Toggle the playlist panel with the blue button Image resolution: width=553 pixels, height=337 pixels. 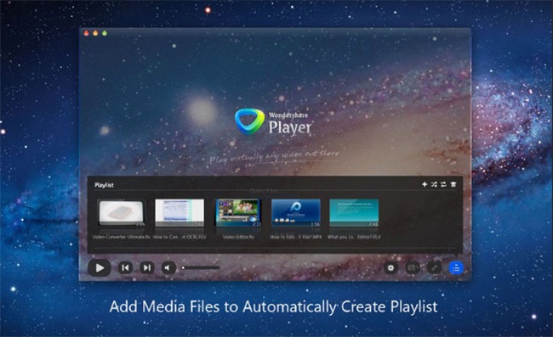click(x=456, y=267)
